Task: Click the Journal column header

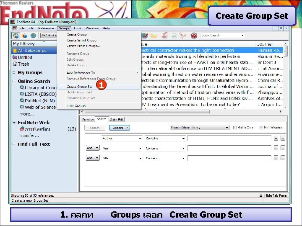Action: [x=269, y=44]
